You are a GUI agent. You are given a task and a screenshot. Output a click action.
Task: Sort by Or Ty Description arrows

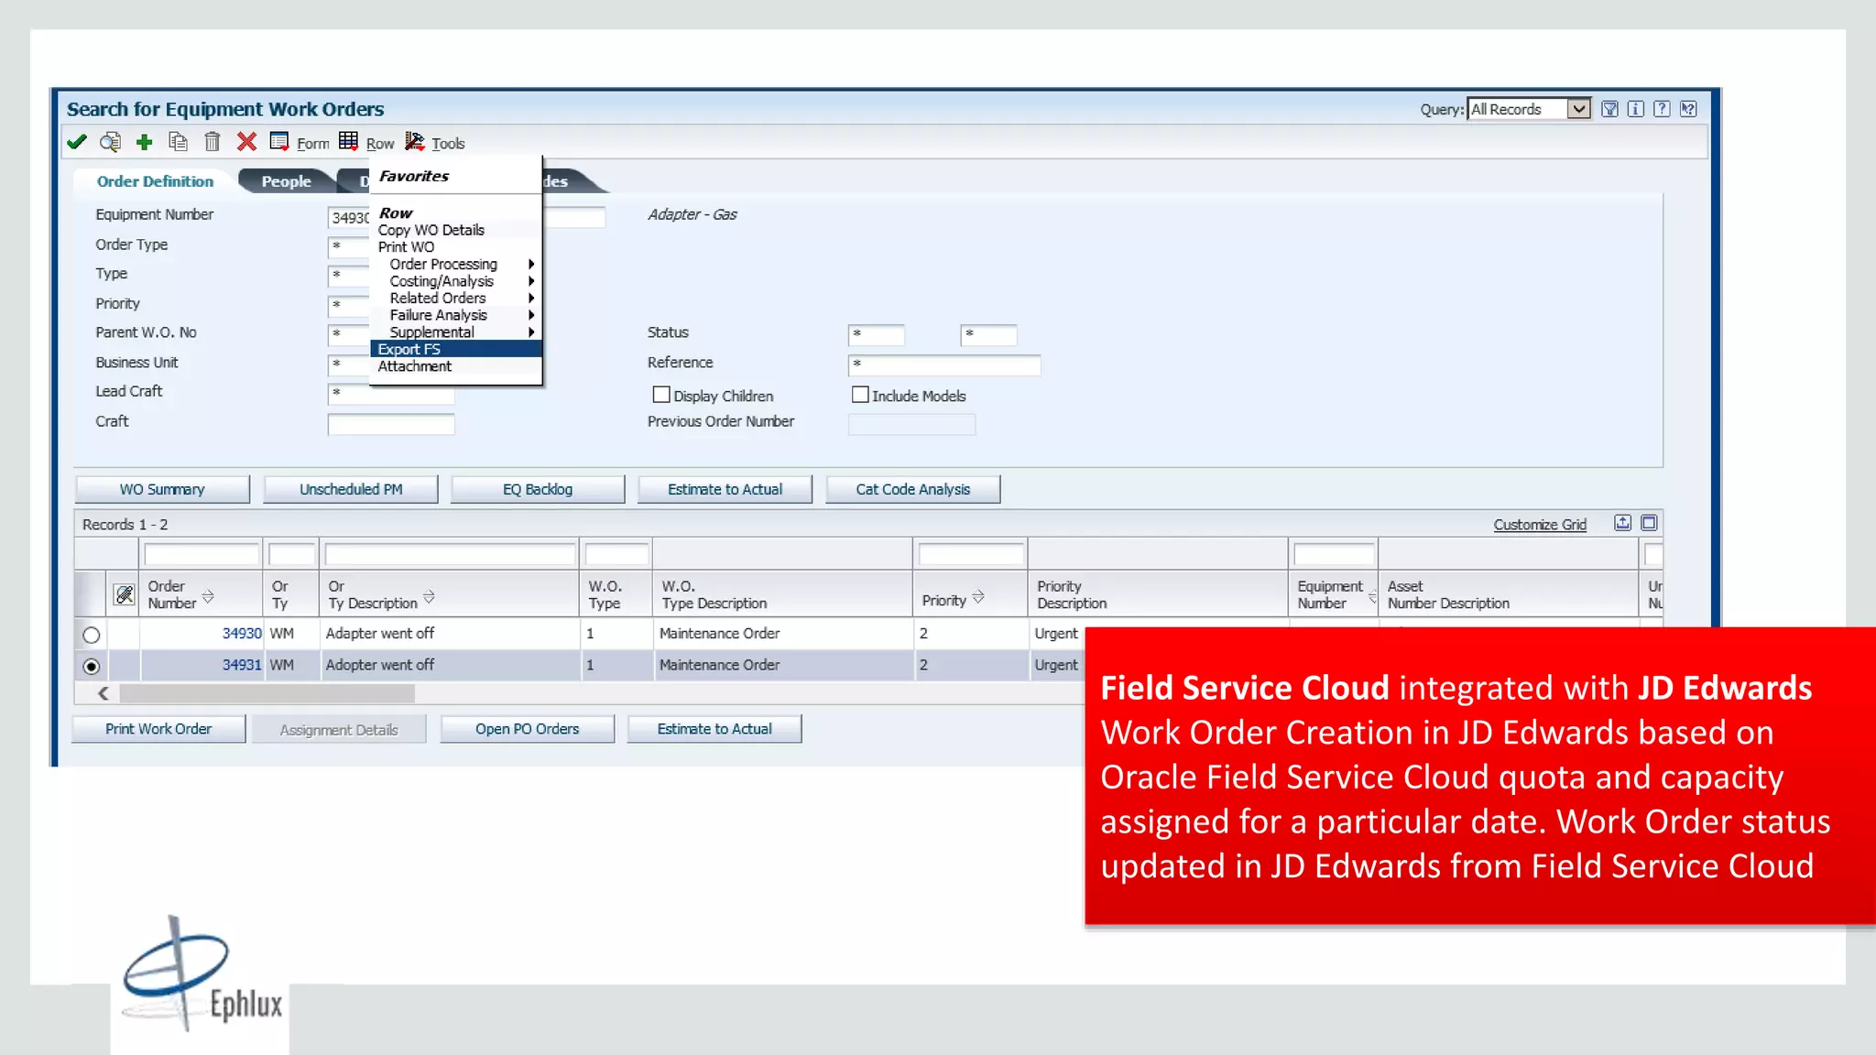tap(429, 596)
